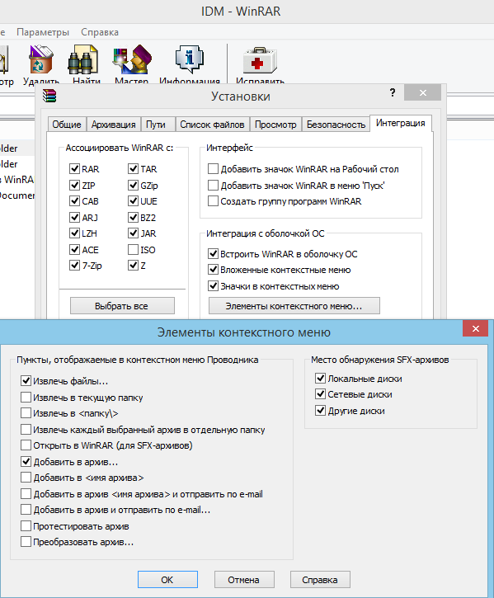
Task: Check Добавить в архив <имя архива> и отправить по e-mail
Action: [26, 494]
